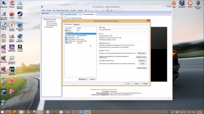Select the Память device row
Viewport: 204px width, 114px height.
click(81, 30)
